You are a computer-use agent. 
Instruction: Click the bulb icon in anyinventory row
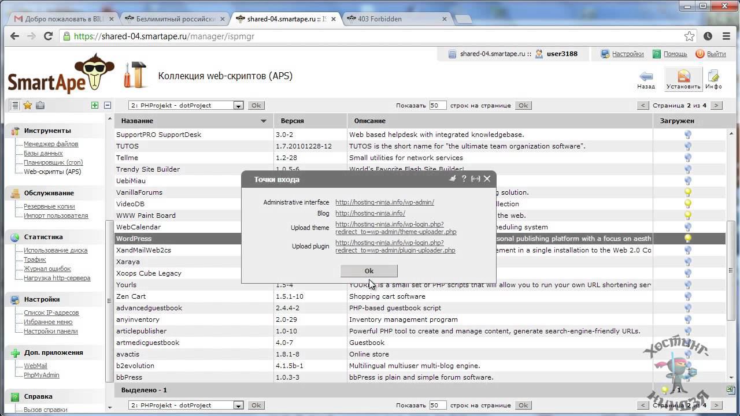coord(688,320)
